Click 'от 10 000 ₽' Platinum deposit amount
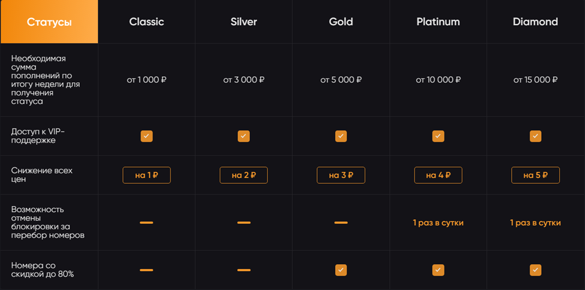The height and width of the screenshot is (290, 585). (438, 80)
